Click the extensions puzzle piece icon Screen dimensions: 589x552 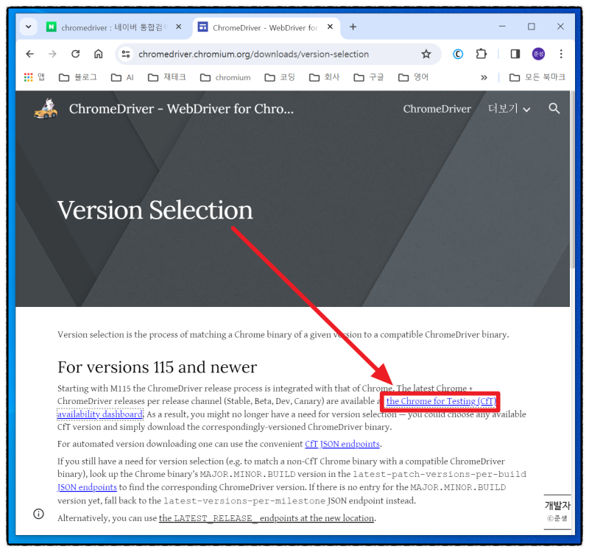coord(482,54)
